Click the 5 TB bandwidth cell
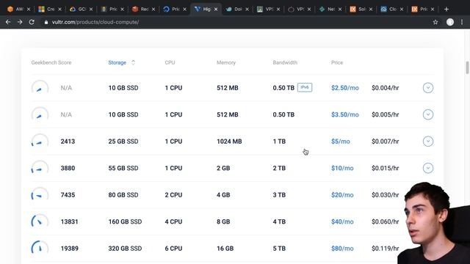470x264 pixels. click(279, 248)
